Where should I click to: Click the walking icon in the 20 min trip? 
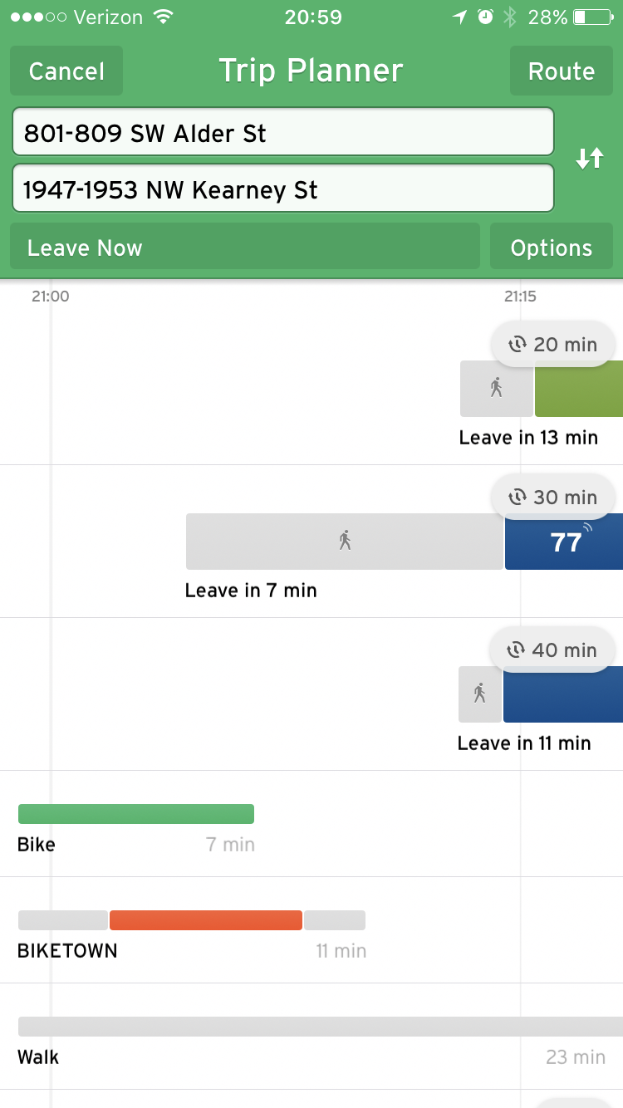click(497, 388)
